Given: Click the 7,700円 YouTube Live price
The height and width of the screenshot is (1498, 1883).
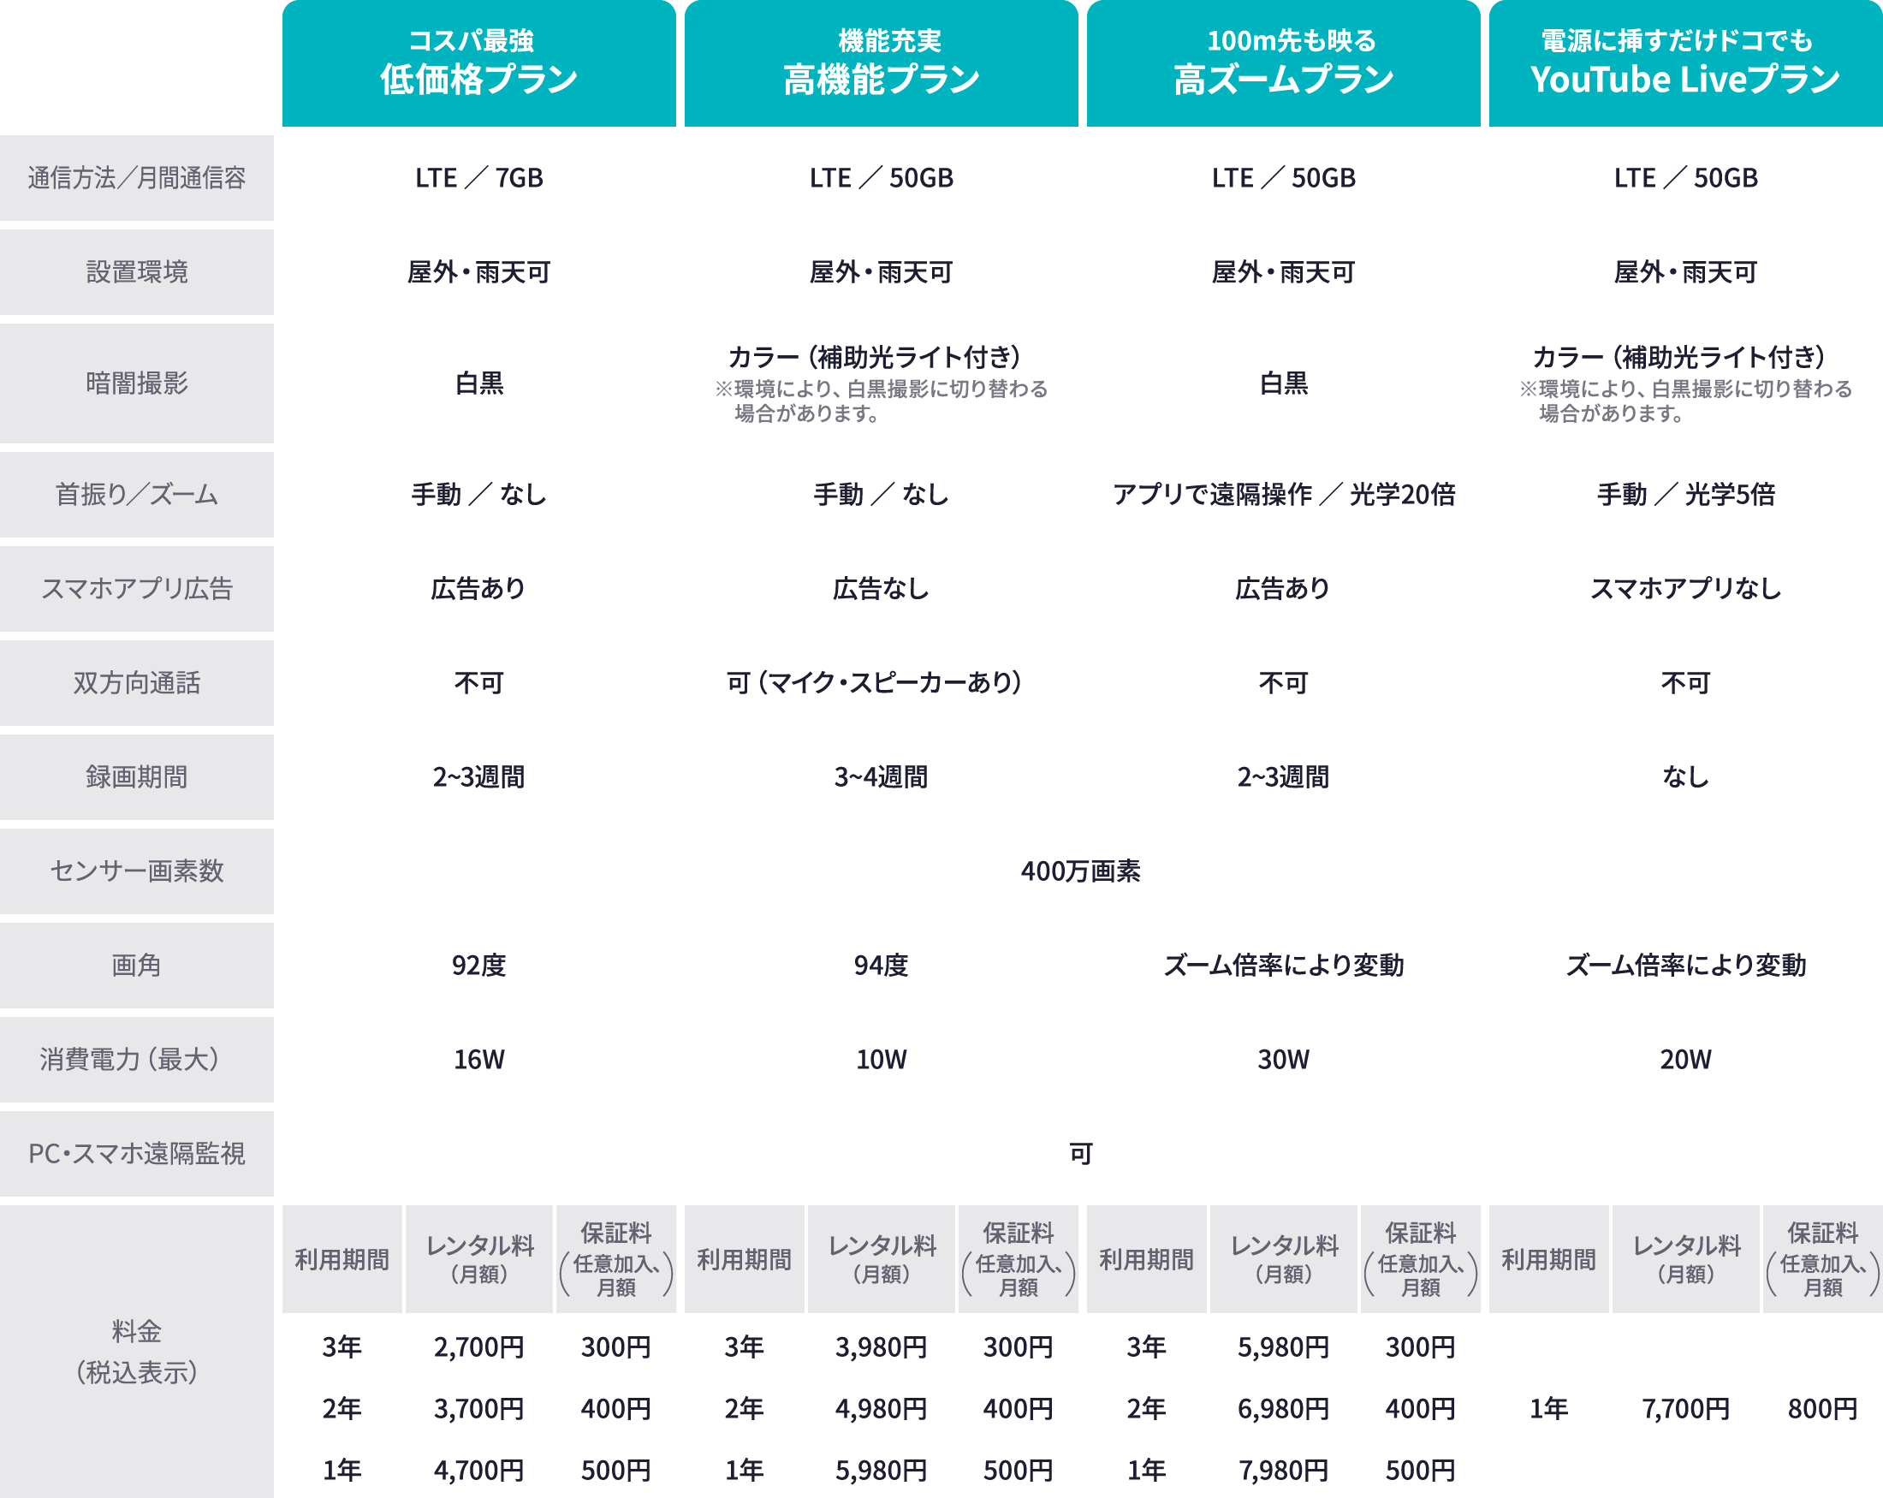Looking at the screenshot, I should [x=1684, y=1408].
